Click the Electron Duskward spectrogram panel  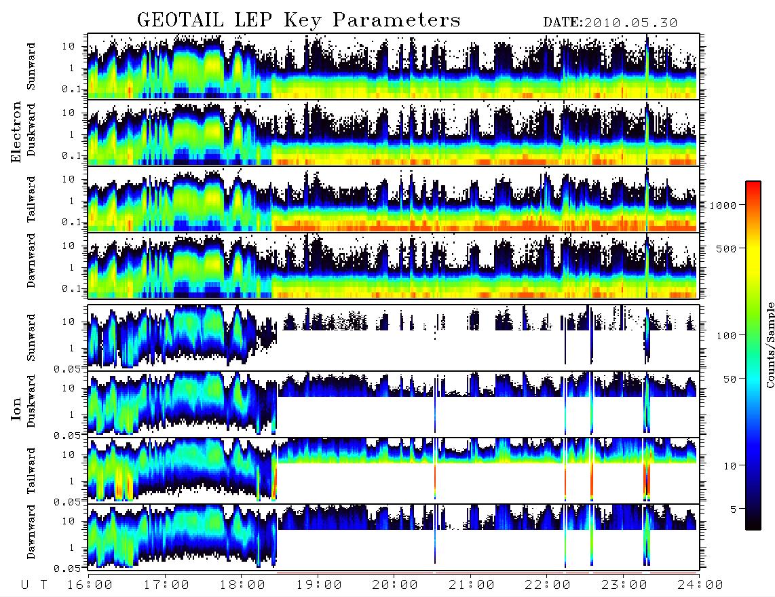tap(394, 132)
